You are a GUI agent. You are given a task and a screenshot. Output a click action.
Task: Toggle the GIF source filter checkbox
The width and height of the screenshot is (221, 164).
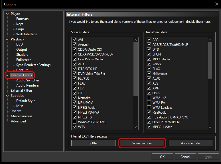pyautogui.click(x=74, y=93)
